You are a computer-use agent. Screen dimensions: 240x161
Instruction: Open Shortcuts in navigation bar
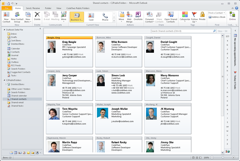point(37,153)
